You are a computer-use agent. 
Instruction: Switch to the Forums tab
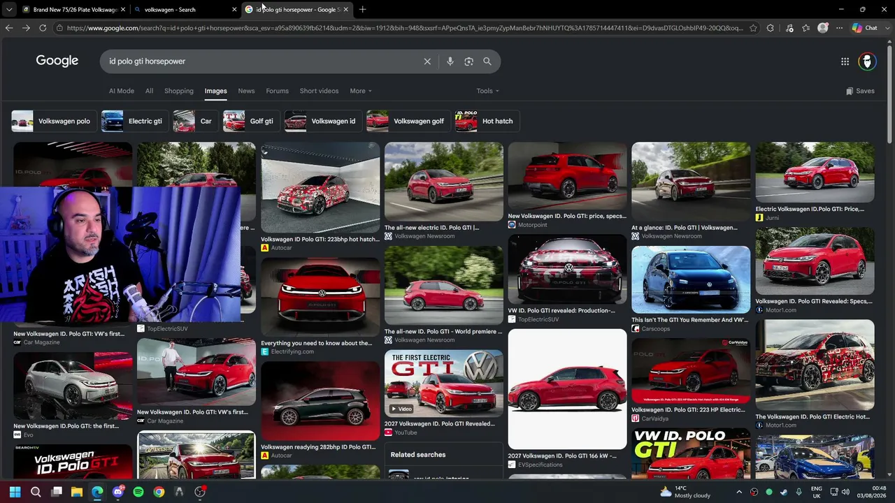pyautogui.click(x=277, y=91)
